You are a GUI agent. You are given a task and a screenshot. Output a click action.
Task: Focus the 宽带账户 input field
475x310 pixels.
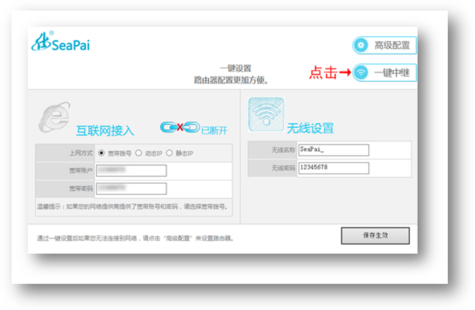pos(131,171)
